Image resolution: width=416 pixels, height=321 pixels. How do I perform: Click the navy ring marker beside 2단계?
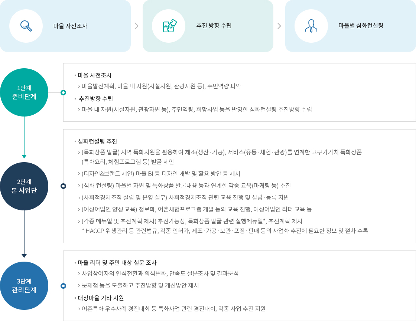click(63, 186)
